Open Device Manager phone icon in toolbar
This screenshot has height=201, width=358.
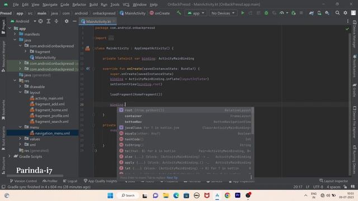(x=319, y=13)
